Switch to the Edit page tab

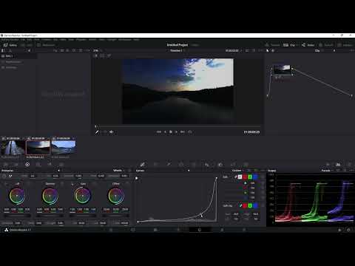point(155,230)
